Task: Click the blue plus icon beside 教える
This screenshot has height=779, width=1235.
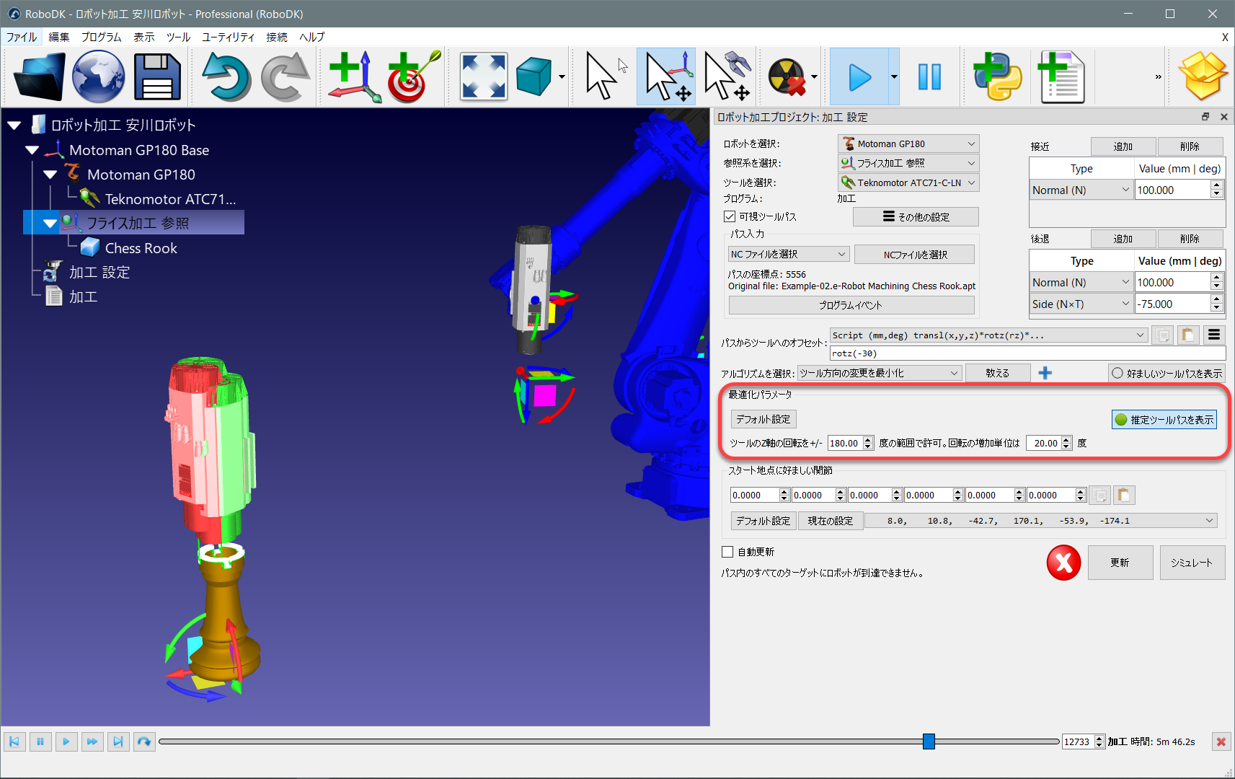Action: (1045, 373)
